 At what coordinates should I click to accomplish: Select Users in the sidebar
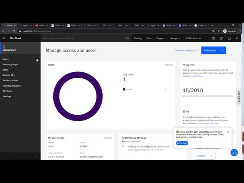pyautogui.click(x=5, y=59)
